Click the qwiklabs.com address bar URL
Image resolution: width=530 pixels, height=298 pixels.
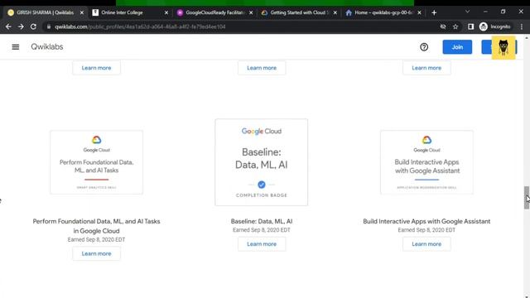coord(140,26)
